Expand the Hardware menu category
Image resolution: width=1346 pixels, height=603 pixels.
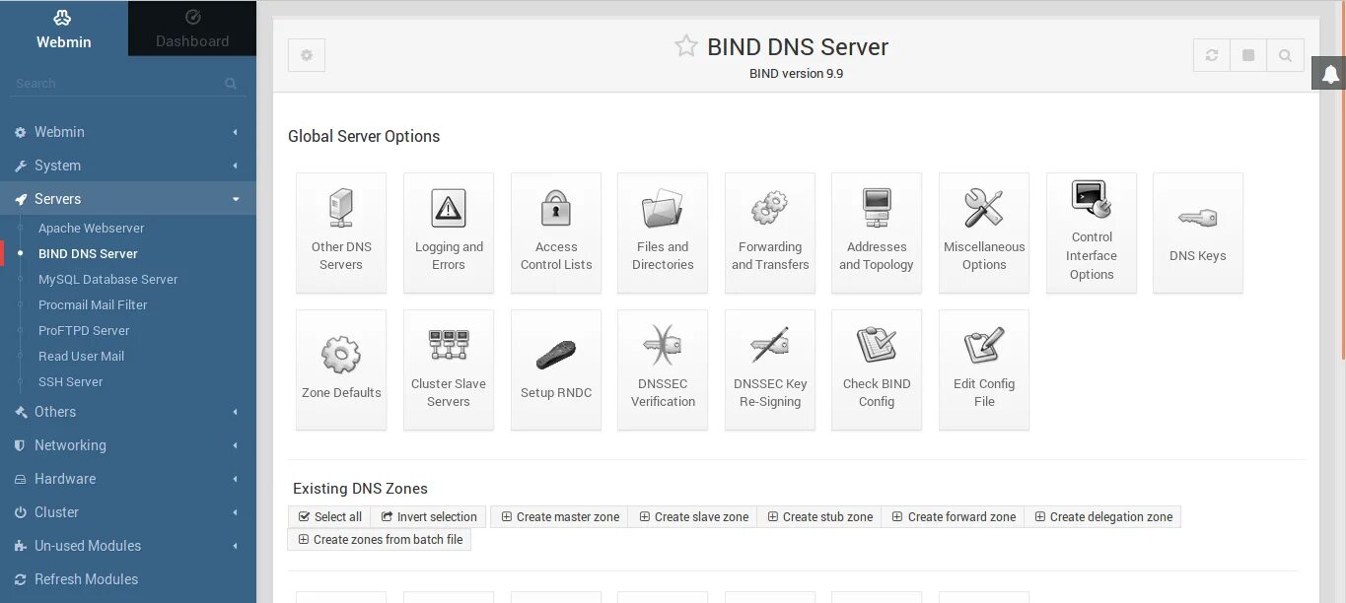(128, 479)
